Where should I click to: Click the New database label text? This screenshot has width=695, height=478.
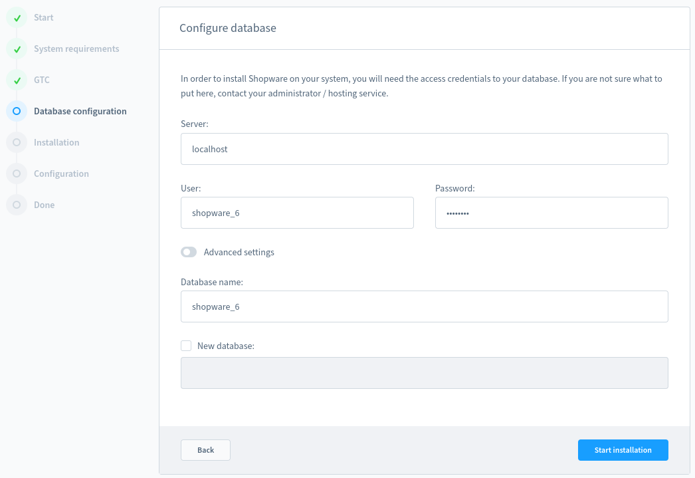(226, 346)
